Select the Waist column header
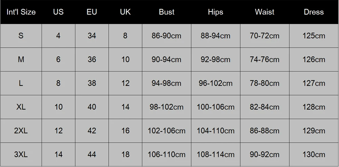 pos(264,12)
